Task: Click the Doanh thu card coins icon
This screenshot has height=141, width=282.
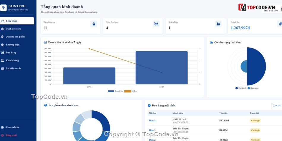Action: point(280,24)
